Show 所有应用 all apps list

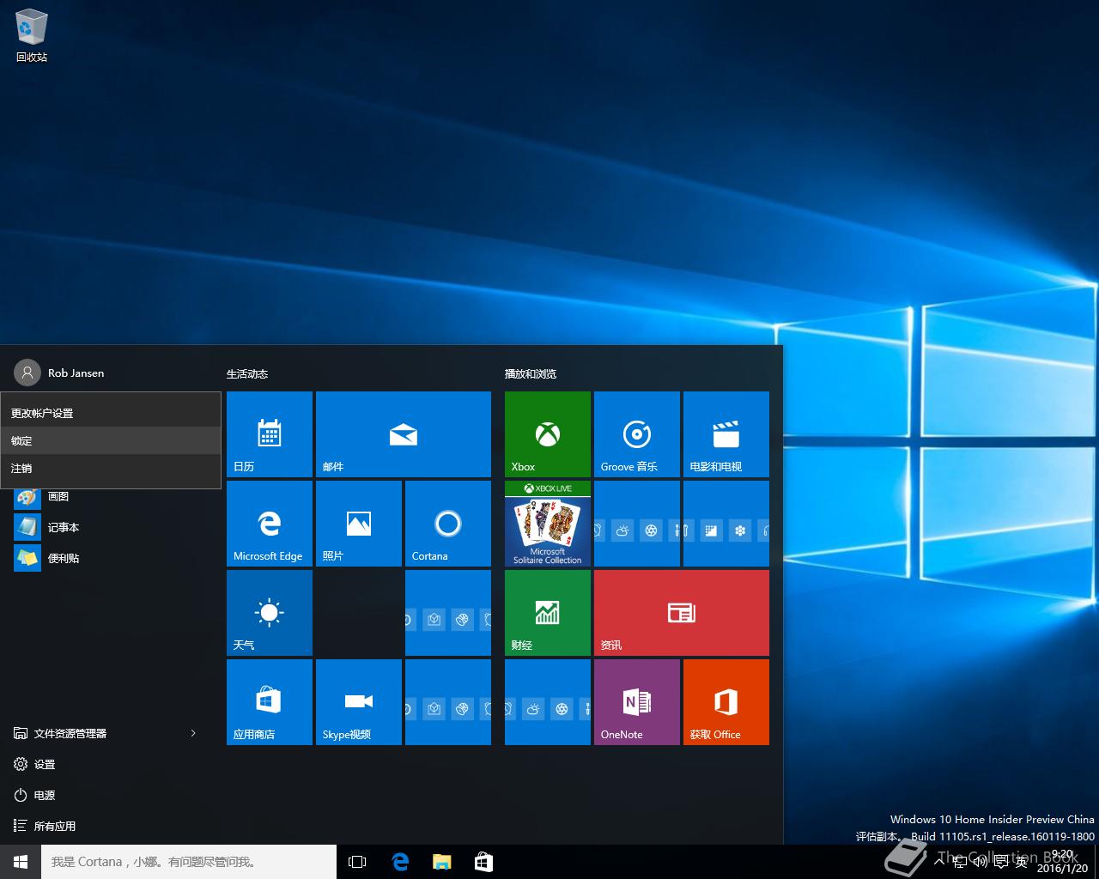click(x=110, y=826)
